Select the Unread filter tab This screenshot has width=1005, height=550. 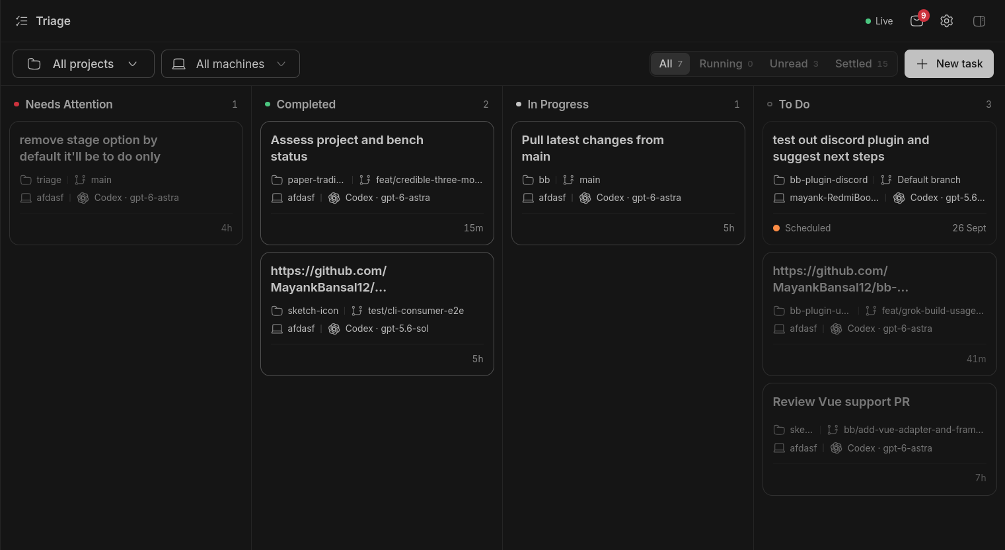794,64
